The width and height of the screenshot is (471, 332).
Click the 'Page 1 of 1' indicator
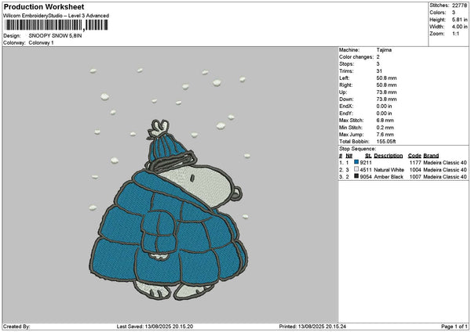tap(455, 327)
